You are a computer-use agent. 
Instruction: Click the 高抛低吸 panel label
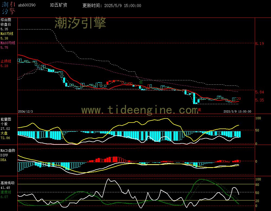click(x=8, y=183)
